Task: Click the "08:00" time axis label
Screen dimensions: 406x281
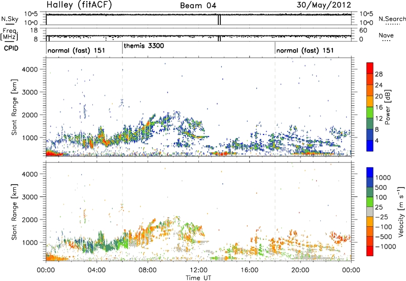Action: [148, 270]
